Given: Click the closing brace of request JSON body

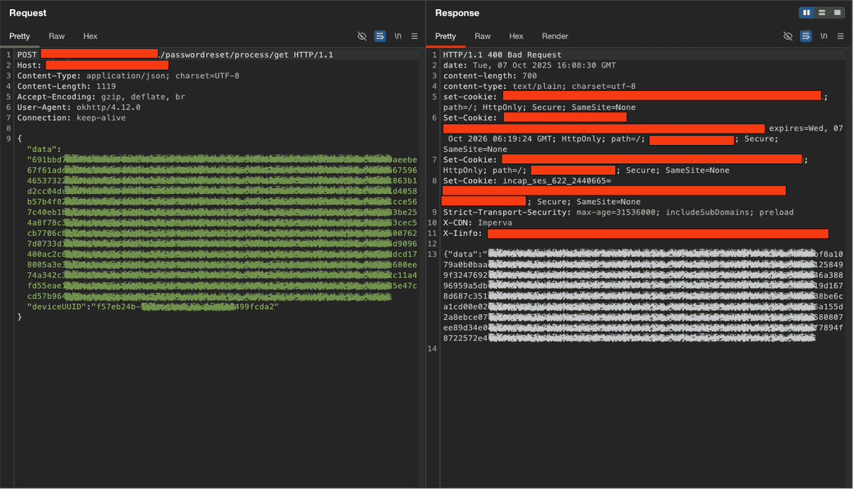Looking at the screenshot, I should tap(20, 316).
